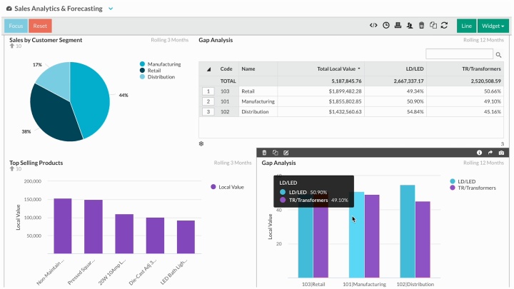Click the LED Bath Ligh product bar

pos(186,237)
